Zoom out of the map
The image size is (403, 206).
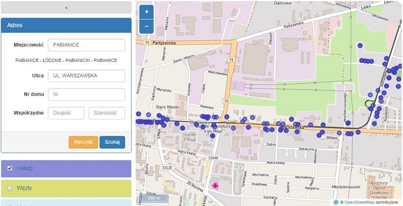[x=147, y=26]
